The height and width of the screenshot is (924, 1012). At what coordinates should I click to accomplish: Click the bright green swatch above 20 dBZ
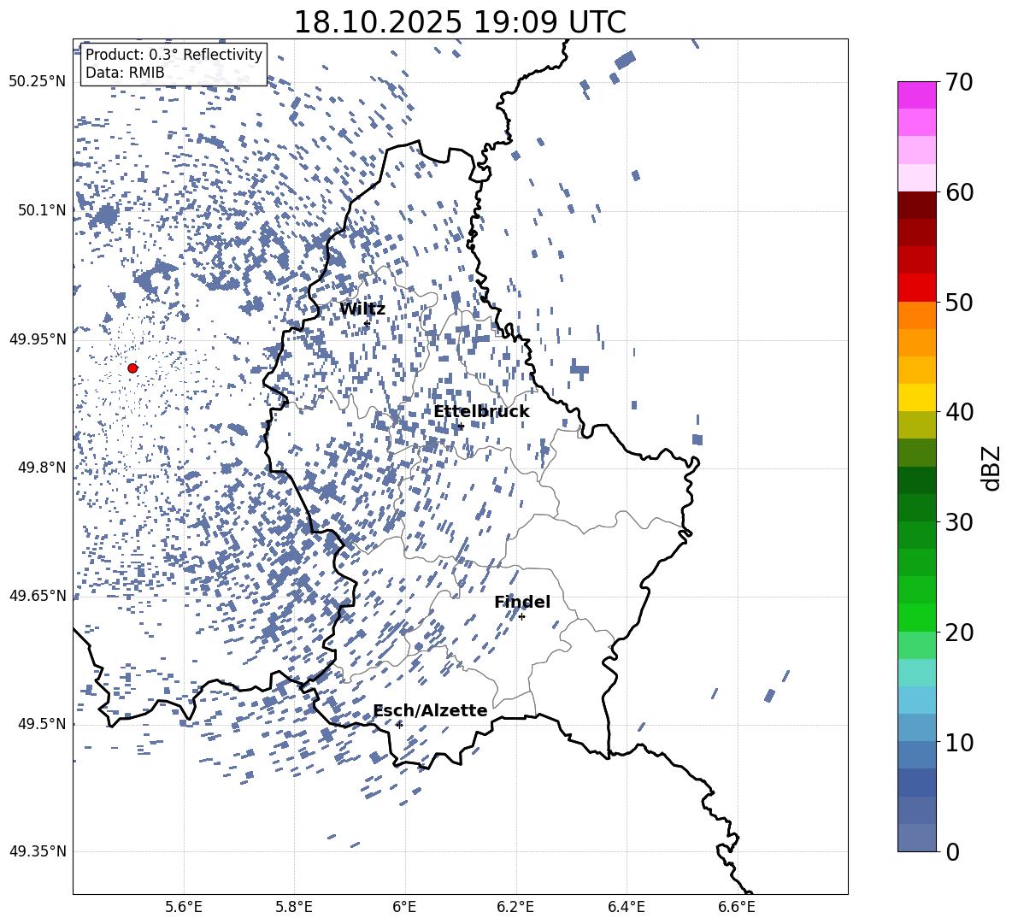(917, 617)
